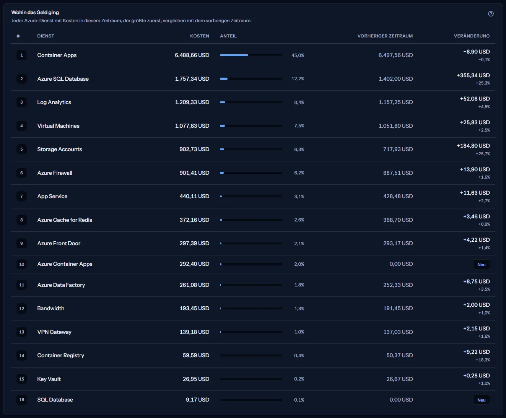Select the Container Apps share bar
This screenshot has width=506, height=418.
pos(251,55)
